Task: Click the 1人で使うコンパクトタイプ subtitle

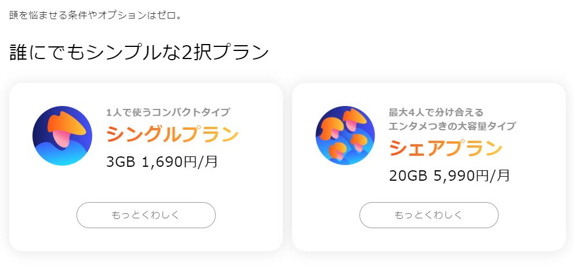Action: [168, 112]
